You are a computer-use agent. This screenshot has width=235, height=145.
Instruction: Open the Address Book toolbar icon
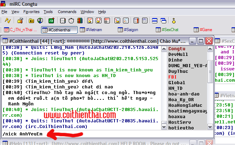click(62, 21)
